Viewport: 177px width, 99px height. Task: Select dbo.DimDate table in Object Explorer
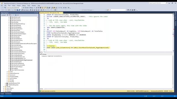coord(15,22)
